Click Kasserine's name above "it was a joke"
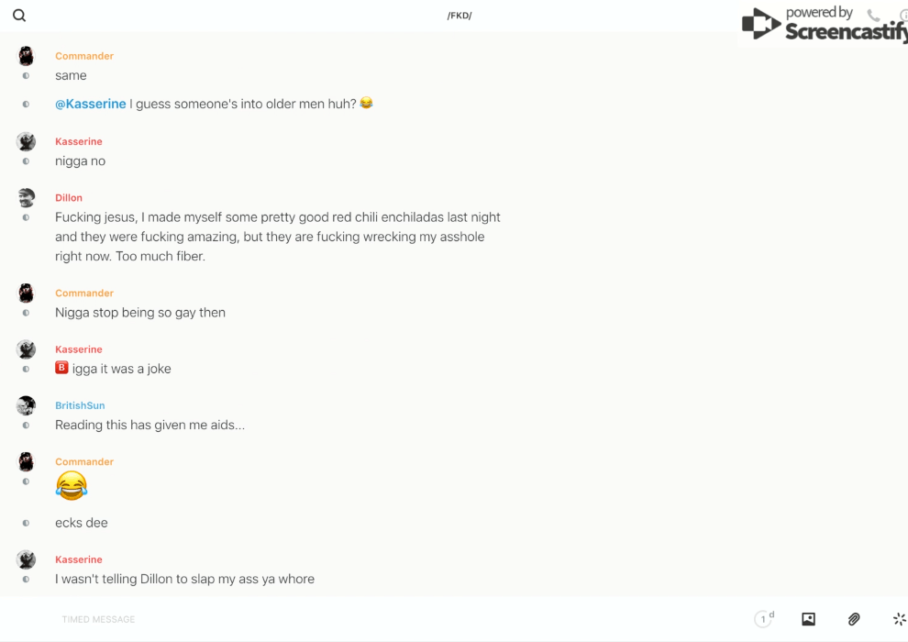 pos(79,349)
